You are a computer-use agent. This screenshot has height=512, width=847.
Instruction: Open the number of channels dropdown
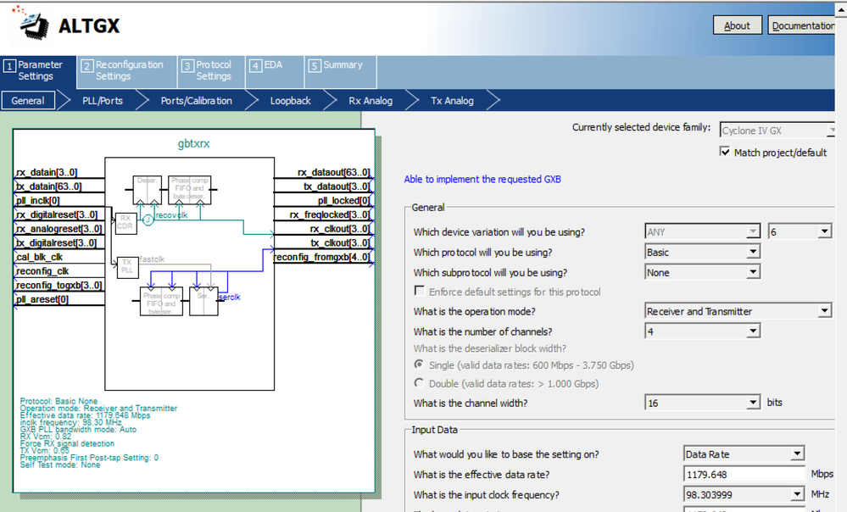pos(702,331)
